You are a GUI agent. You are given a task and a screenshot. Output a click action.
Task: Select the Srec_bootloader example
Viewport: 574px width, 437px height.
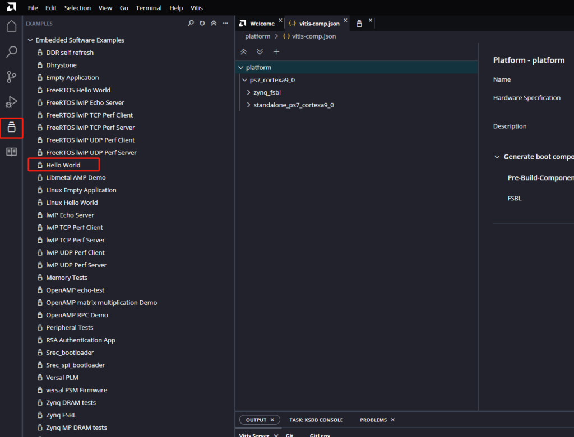(x=70, y=353)
